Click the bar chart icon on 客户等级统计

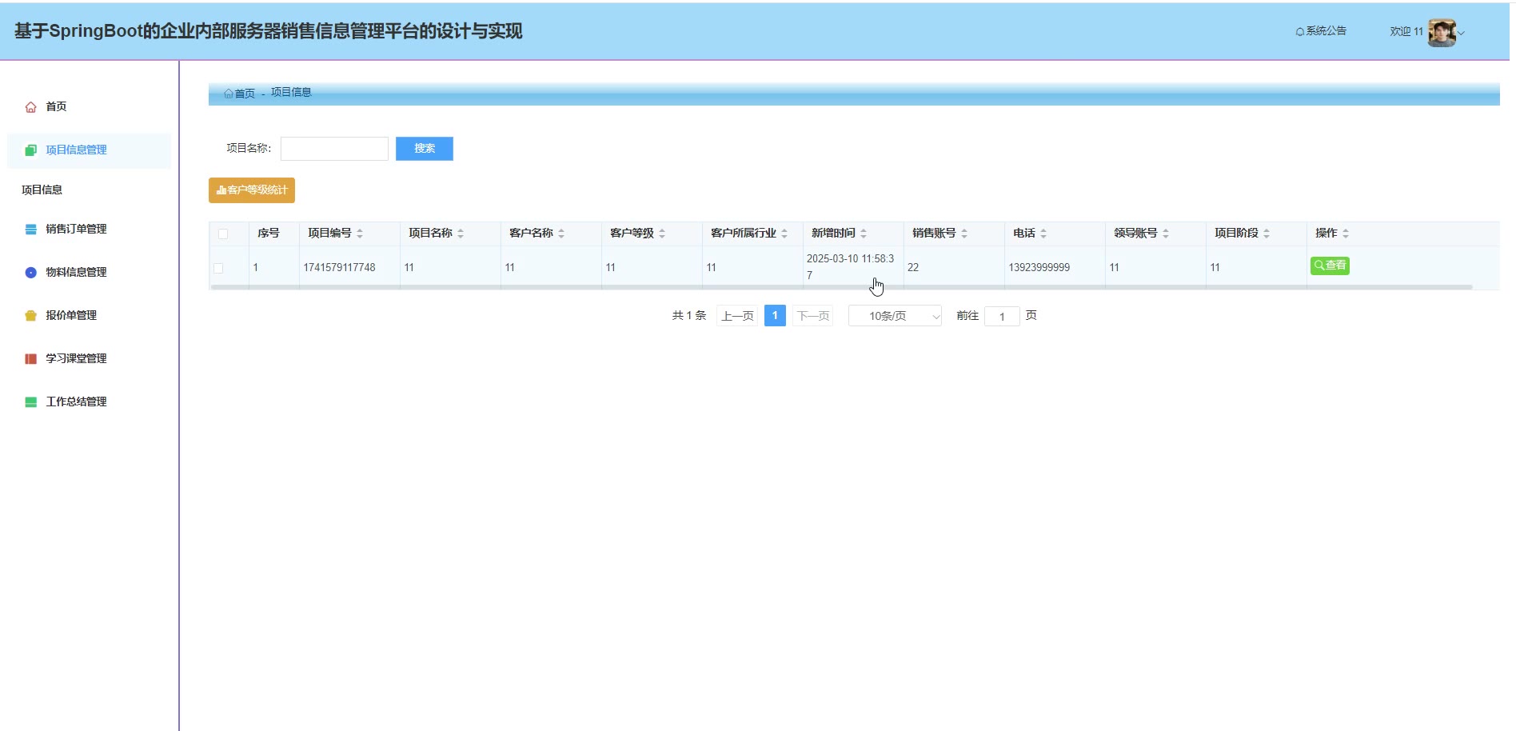221,190
